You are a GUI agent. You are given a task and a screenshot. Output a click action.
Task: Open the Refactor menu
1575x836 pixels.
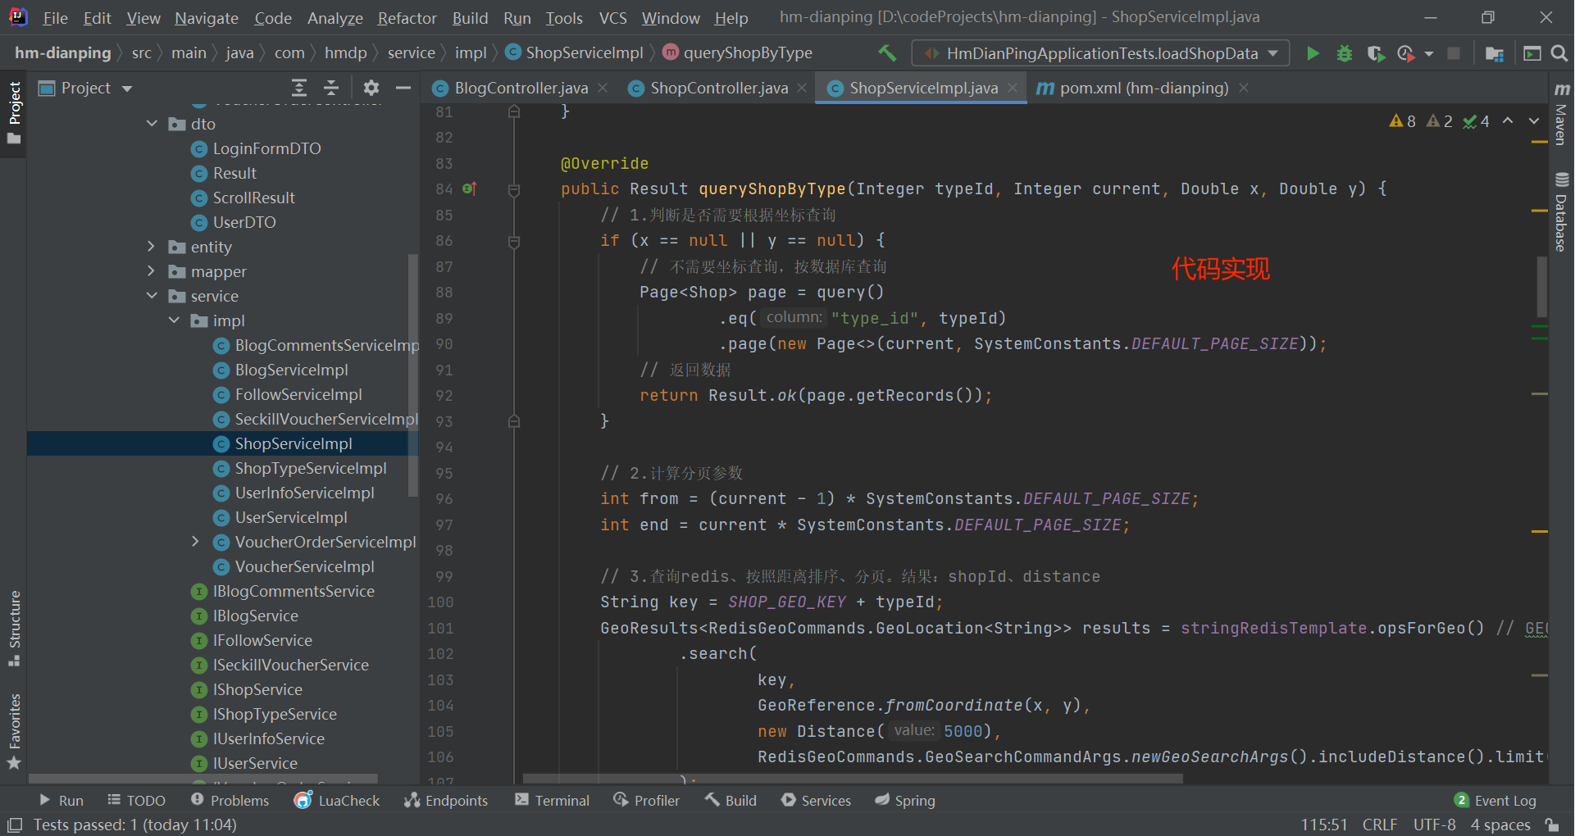point(407,18)
